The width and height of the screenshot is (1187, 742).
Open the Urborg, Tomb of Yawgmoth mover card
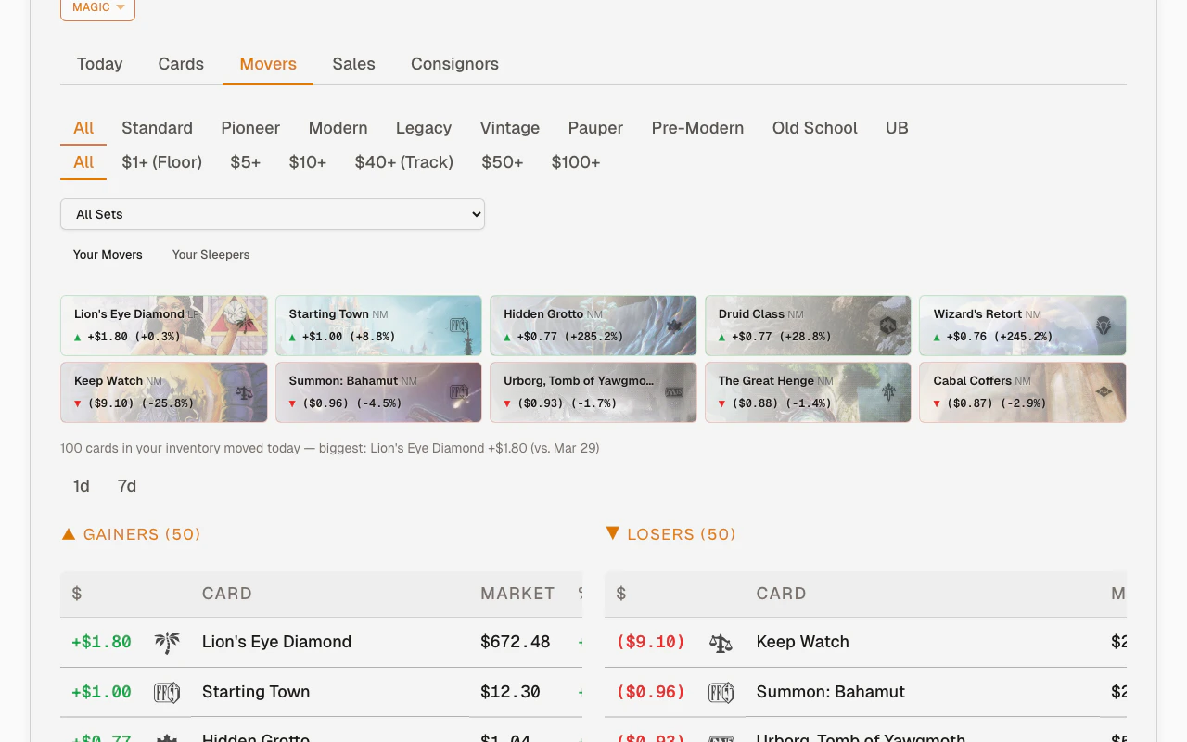(x=593, y=392)
